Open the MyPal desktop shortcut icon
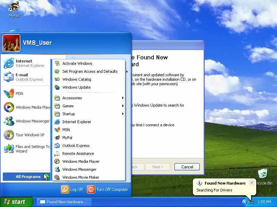This screenshot has height=207, width=277. [x=14, y=7]
